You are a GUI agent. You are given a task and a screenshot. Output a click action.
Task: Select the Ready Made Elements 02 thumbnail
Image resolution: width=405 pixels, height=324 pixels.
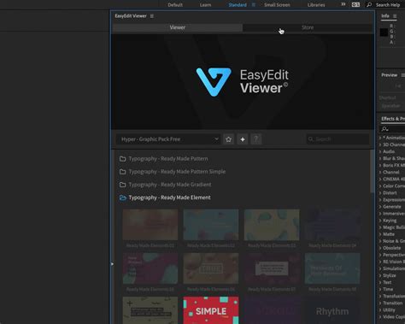tap(211, 225)
